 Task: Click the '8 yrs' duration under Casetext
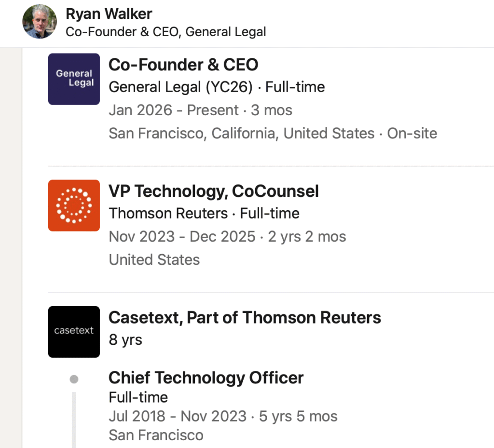click(x=125, y=339)
